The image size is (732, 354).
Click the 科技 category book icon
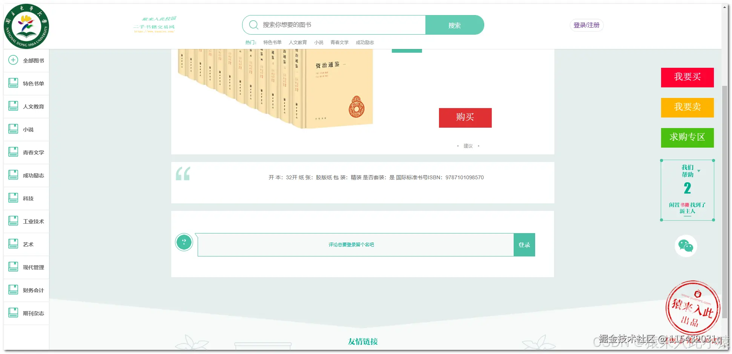pos(13,198)
